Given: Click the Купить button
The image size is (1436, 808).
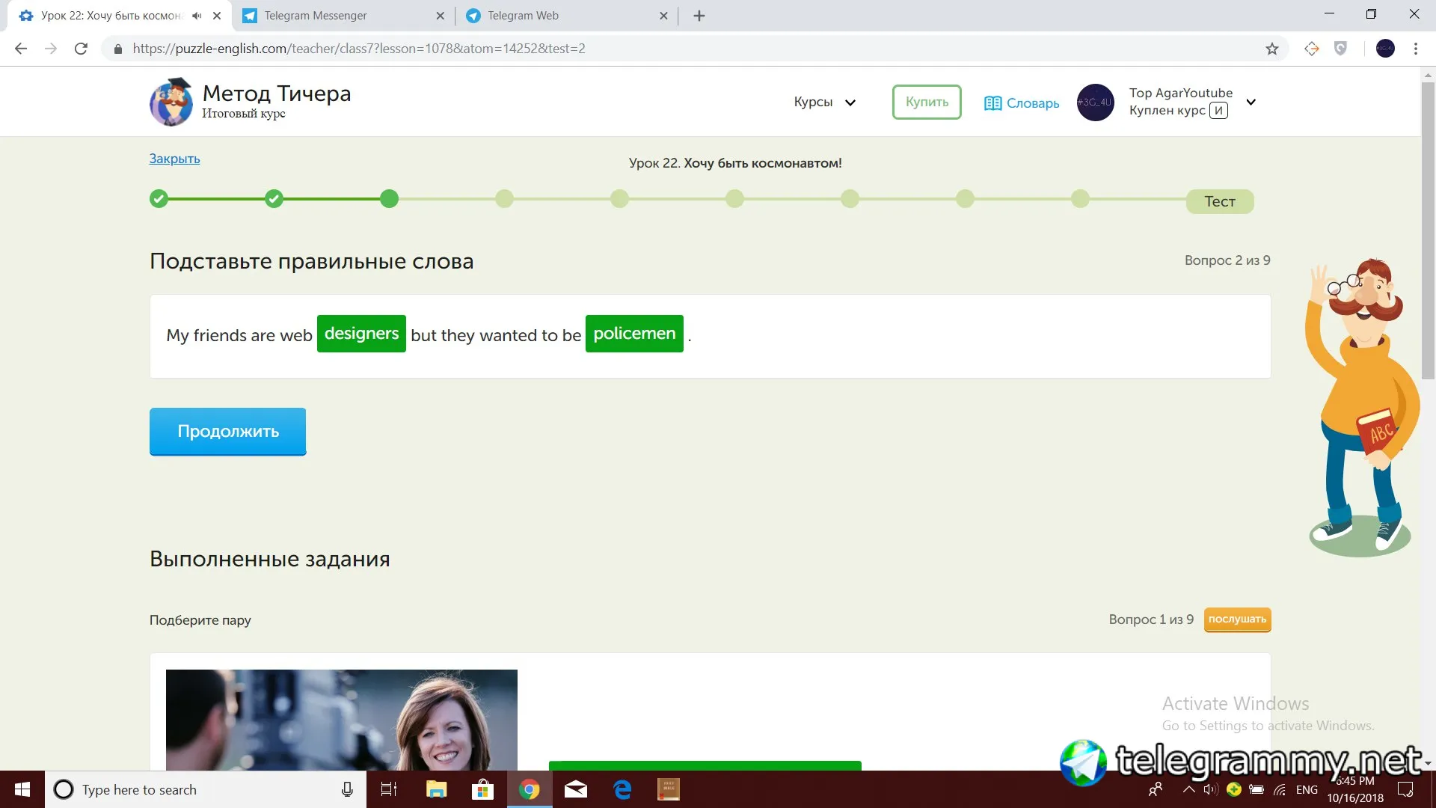Looking at the screenshot, I should pyautogui.click(x=926, y=102).
